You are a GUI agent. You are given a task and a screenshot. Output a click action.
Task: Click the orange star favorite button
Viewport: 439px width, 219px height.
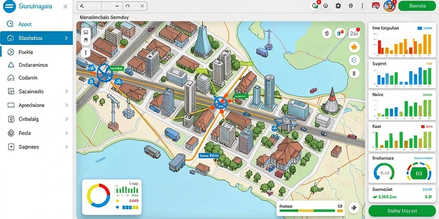354,47
